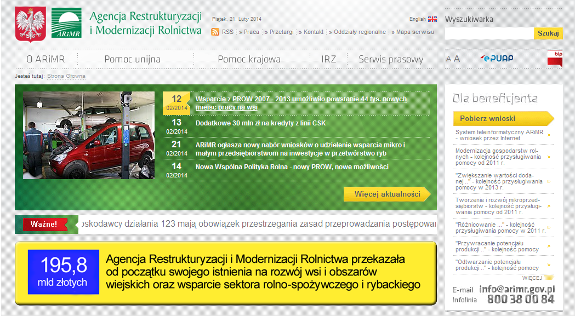Open the RSS feed icon
Viewport: 575px width, 316px height.
click(x=215, y=32)
